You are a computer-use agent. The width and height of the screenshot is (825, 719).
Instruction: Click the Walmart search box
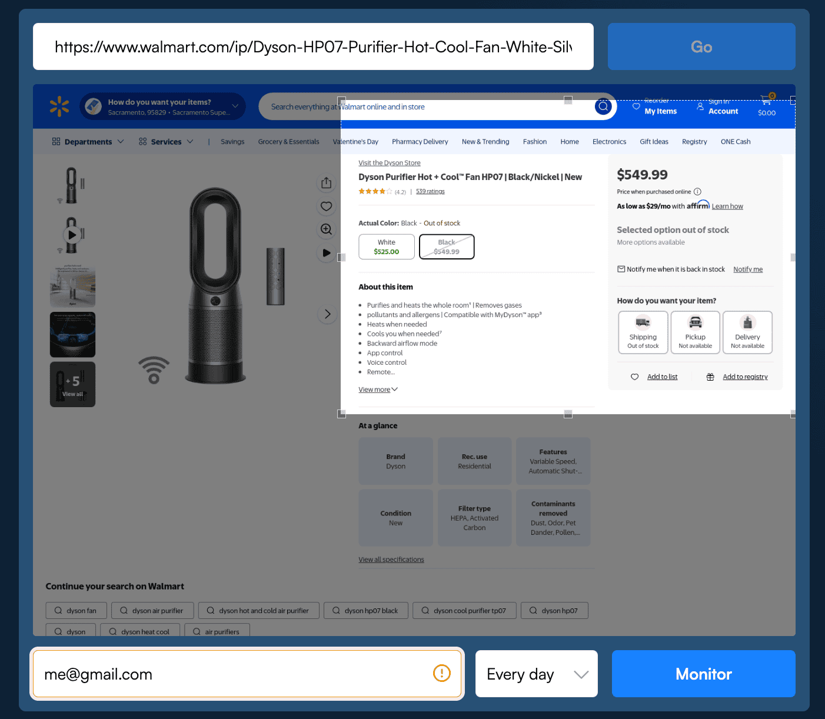tap(437, 106)
